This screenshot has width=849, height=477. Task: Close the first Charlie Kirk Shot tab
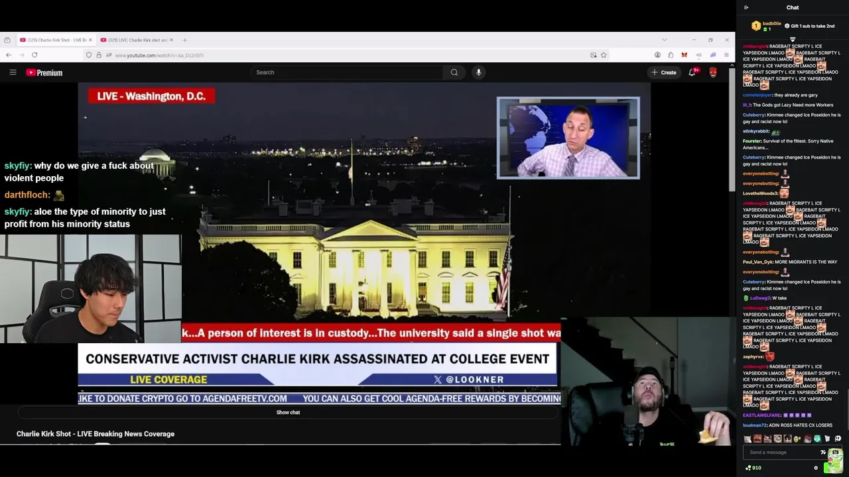click(x=90, y=40)
